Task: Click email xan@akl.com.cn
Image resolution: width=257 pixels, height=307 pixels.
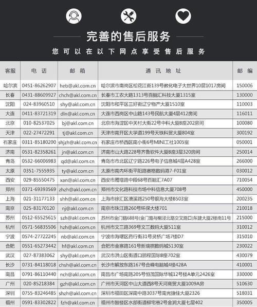Action: point(78,180)
